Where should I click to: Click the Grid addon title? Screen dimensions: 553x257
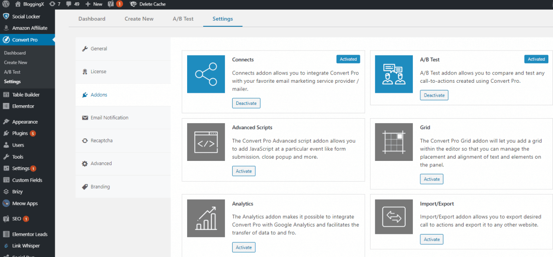tap(425, 127)
